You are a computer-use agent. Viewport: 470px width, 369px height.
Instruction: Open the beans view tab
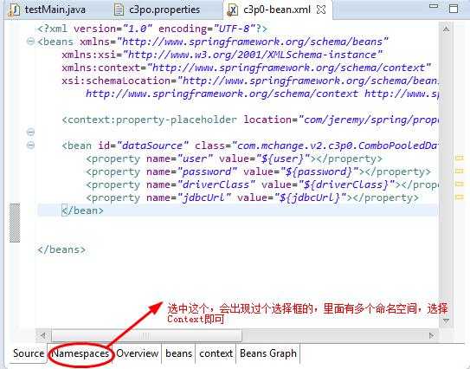[178, 353]
